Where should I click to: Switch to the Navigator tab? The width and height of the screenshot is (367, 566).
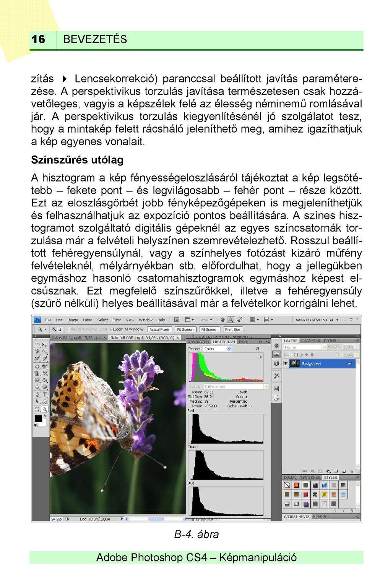click(x=199, y=342)
